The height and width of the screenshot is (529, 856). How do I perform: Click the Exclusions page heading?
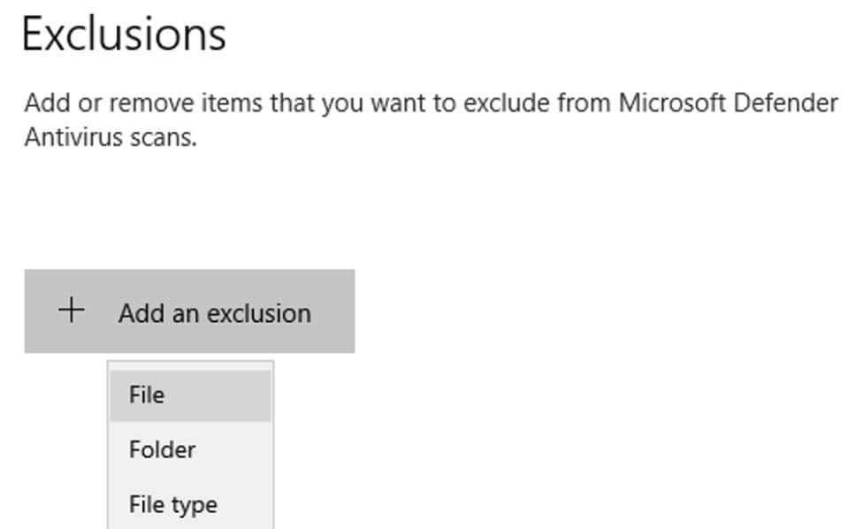click(x=124, y=34)
